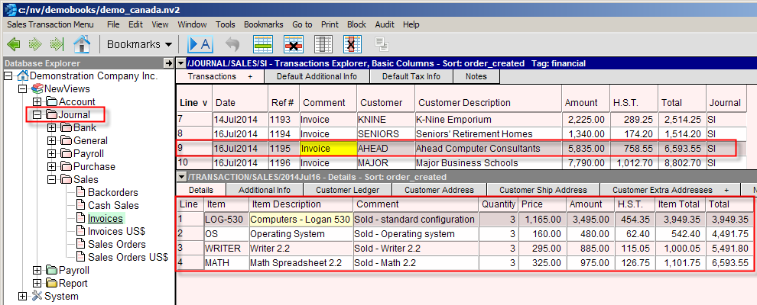Image resolution: width=757 pixels, height=305 pixels.
Task: Select Cash Sales in the tree
Action: tap(113, 206)
